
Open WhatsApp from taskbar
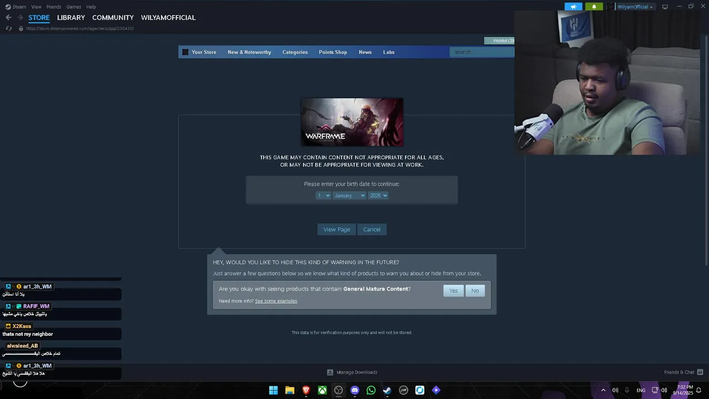[371, 390]
